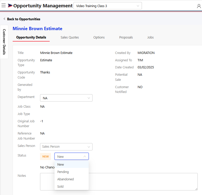Screen dimensions: 202x195
Task: Open the Sales Person dropdown
Action: pos(66,147)
